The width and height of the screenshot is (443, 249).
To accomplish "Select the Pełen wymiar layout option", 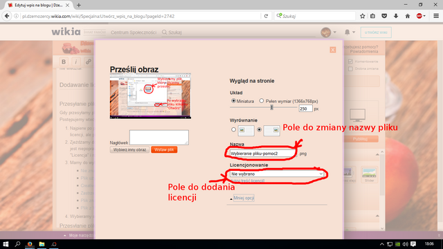I will [262, 101].
